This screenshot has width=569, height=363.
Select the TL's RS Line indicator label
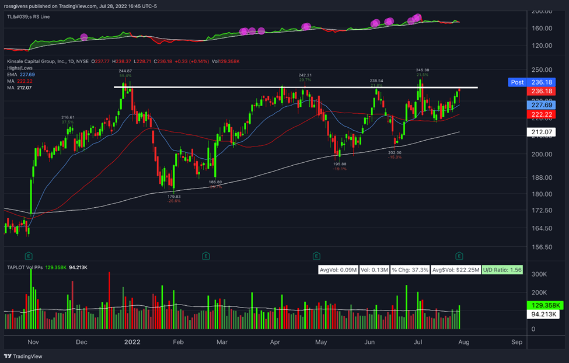click(29, 17)
